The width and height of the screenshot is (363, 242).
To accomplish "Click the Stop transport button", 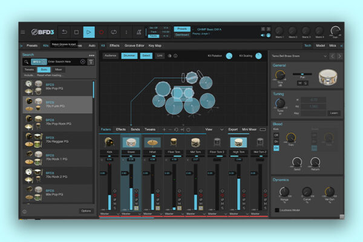I will point(76,32).
